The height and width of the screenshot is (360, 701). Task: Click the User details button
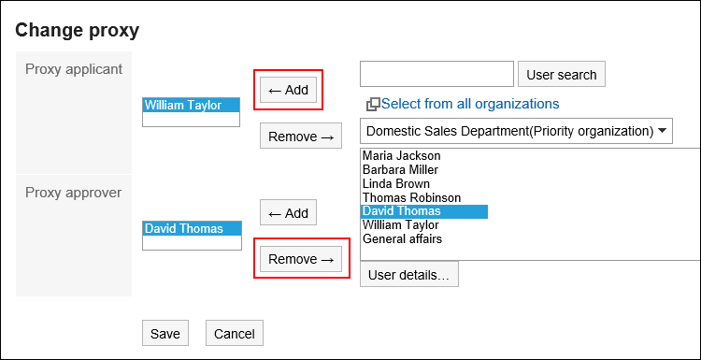click(x=409, y=274)
